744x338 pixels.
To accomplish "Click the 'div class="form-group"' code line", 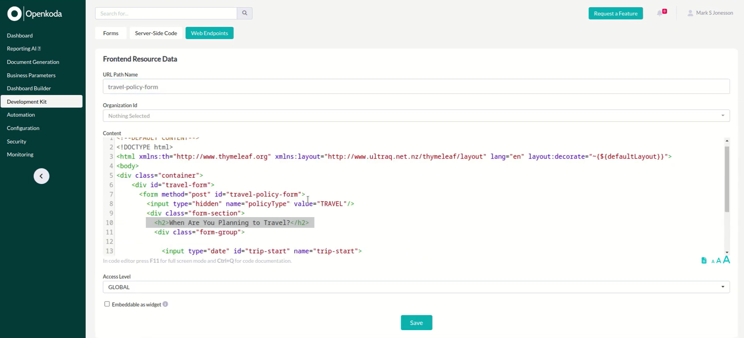I will click(x=200, y=232).
